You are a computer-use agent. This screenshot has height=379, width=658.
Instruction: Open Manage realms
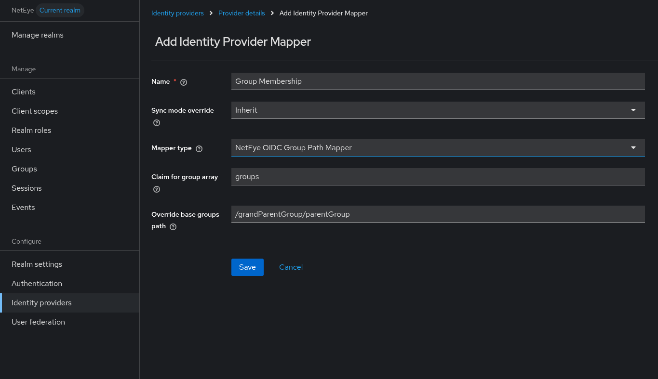pos(37,35)
